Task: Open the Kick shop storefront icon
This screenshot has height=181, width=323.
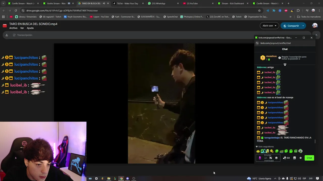Action: [x=294, y=158]
